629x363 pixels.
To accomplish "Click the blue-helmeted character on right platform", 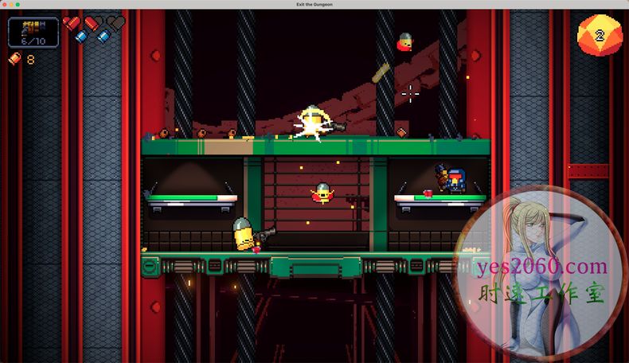I will point(455,181).
